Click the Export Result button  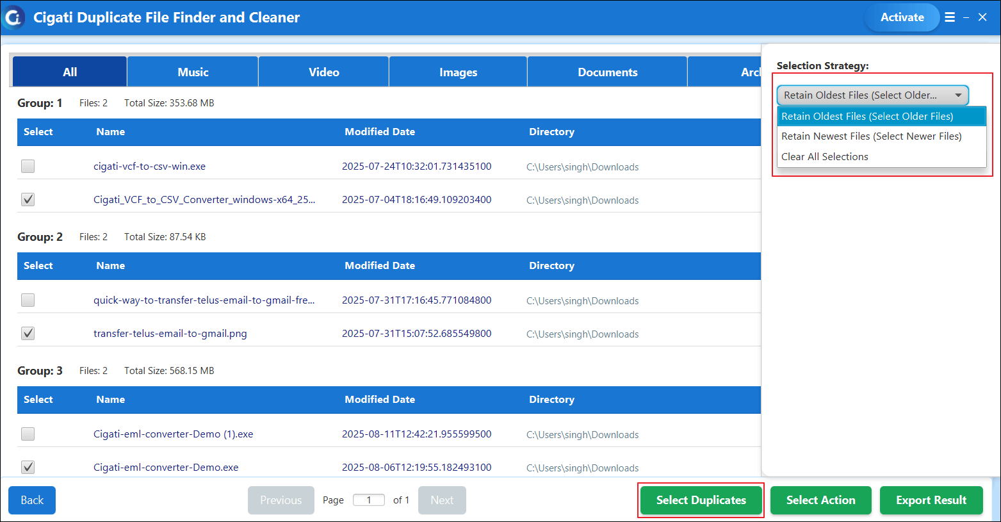[931, 500]
